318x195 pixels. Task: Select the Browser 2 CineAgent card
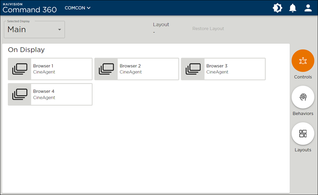(148, 69)
